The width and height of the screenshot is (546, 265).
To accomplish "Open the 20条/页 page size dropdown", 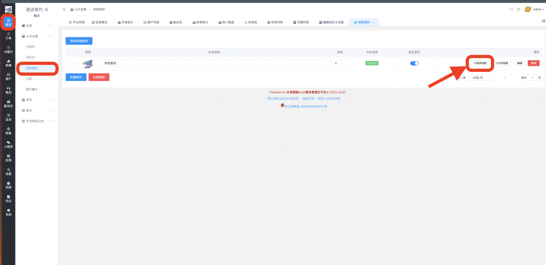I will pyautogui.click(x=481, y=78).
